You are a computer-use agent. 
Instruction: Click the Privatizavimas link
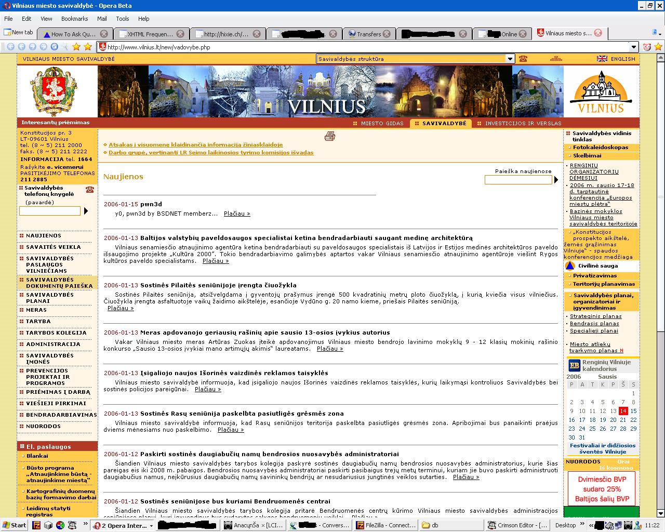coord(595,275)
